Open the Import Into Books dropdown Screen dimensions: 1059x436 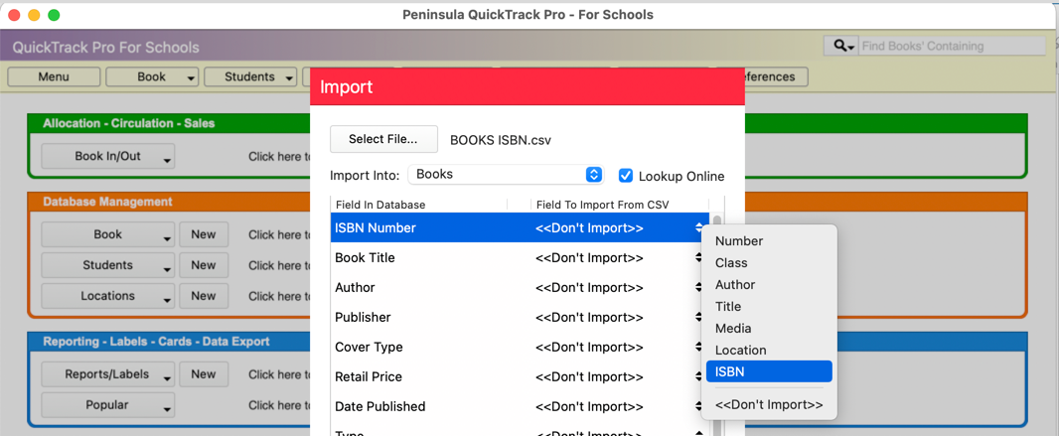506,174
